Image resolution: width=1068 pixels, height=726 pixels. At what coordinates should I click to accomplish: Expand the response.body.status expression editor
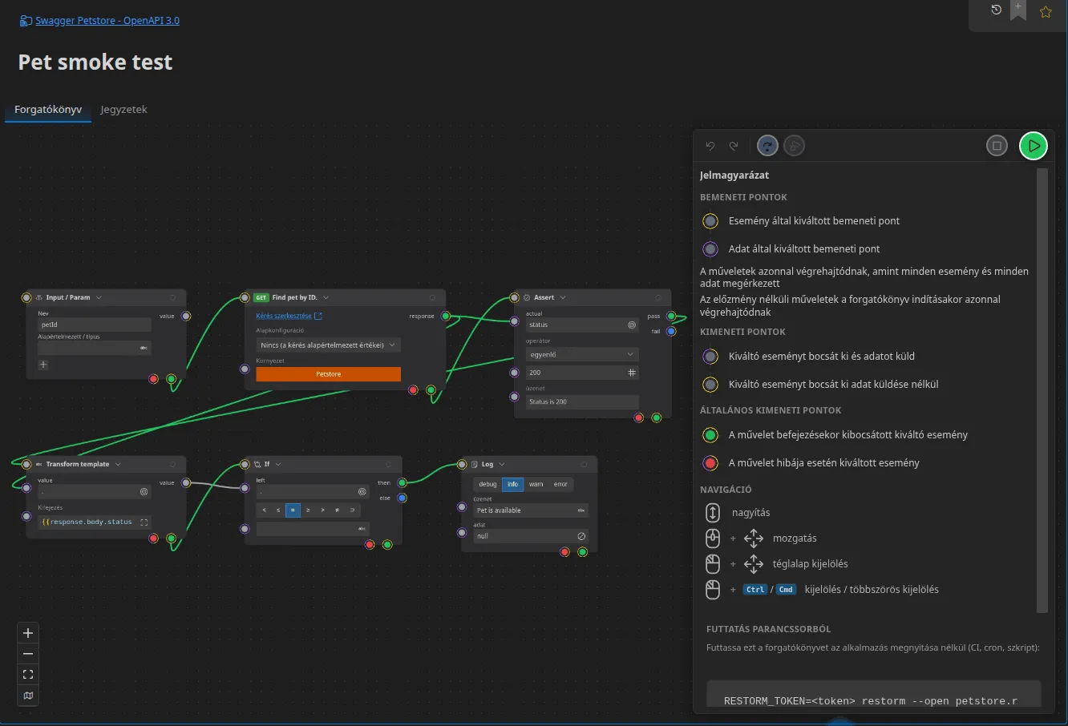point(144,522)
